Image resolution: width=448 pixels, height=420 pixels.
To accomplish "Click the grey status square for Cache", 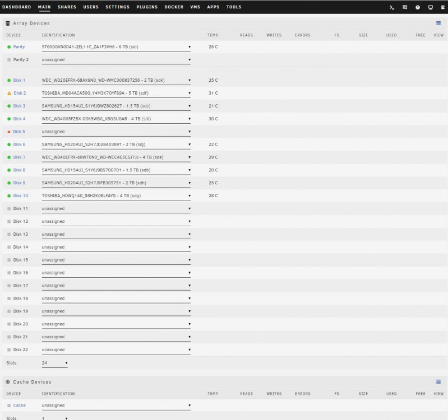I will tap(9, 405).
